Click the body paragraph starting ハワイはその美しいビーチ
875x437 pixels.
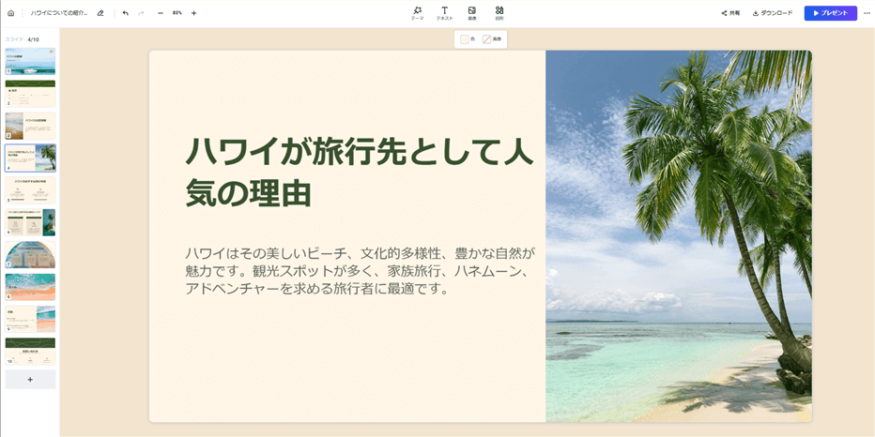[360, 271]
